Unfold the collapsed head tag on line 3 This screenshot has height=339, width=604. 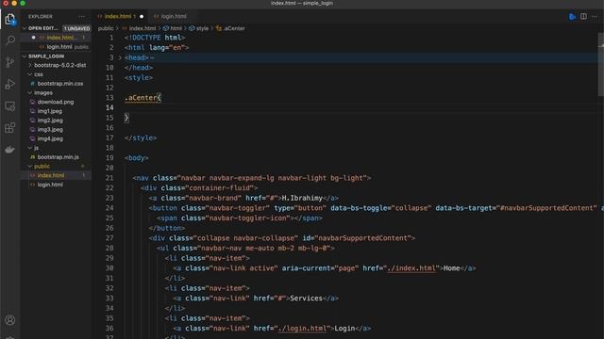pyautogui.click(x=120, y=57)
